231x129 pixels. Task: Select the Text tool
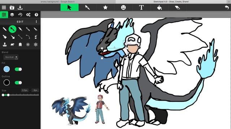point(141,8)
